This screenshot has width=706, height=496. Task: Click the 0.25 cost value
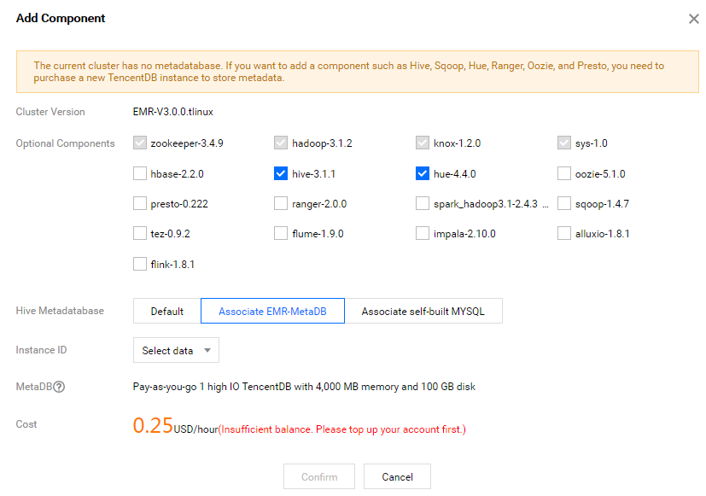153,425
